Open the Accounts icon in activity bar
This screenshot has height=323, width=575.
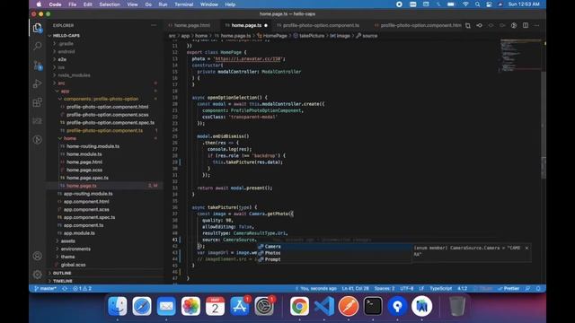tap(37, 256)
